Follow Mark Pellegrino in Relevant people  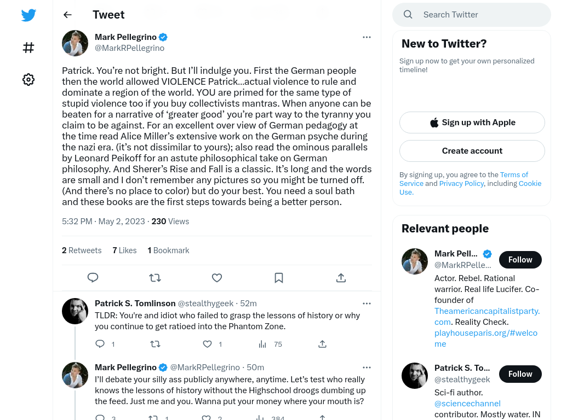tap(520, 260)
